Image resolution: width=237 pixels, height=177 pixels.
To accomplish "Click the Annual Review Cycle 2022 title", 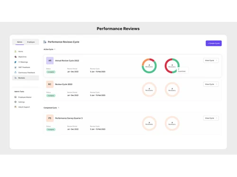I will tap(67, 60).
